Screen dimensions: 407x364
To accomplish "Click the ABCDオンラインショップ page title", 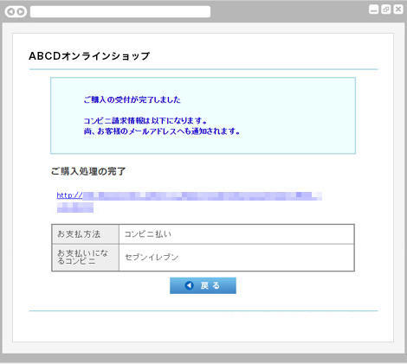I will click(x=89, y=56).
